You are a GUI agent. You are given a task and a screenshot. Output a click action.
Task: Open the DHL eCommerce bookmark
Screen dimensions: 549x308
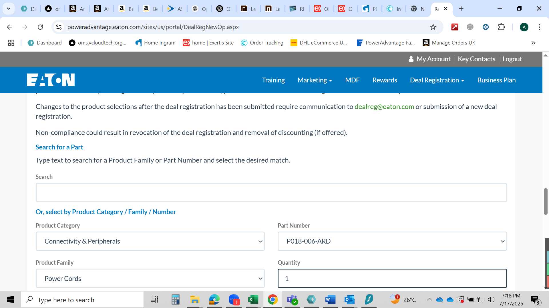pyautogui.click(x=319, y=43)
